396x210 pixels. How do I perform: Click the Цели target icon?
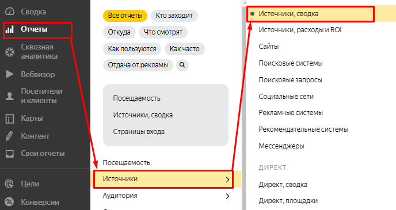click(x=10, y=184)
